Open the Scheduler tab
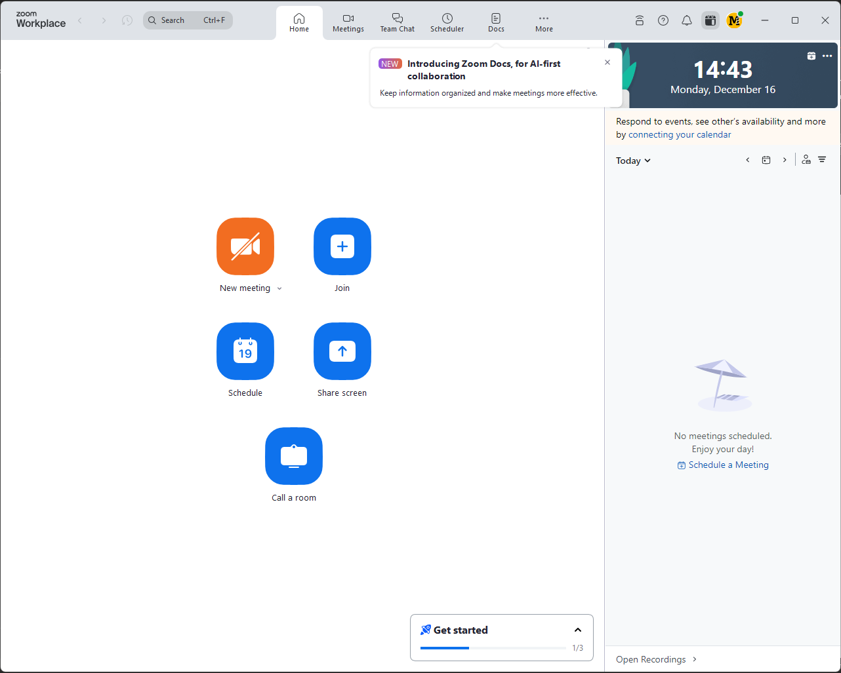This screenshot has width=841, height=673. (x=447, y=23)
